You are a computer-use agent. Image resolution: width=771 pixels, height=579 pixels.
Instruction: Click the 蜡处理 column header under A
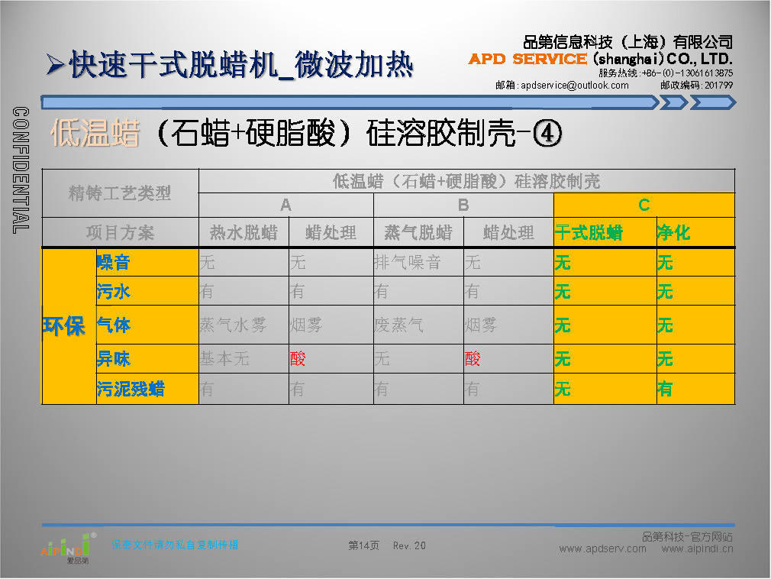(331, 232)
